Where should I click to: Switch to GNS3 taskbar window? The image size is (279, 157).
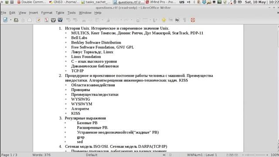coord(64,2)
